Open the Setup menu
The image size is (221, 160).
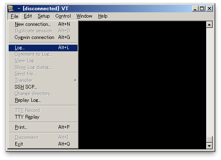point(44,16)
